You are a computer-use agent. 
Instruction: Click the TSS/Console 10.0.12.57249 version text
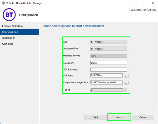(142, 10)
